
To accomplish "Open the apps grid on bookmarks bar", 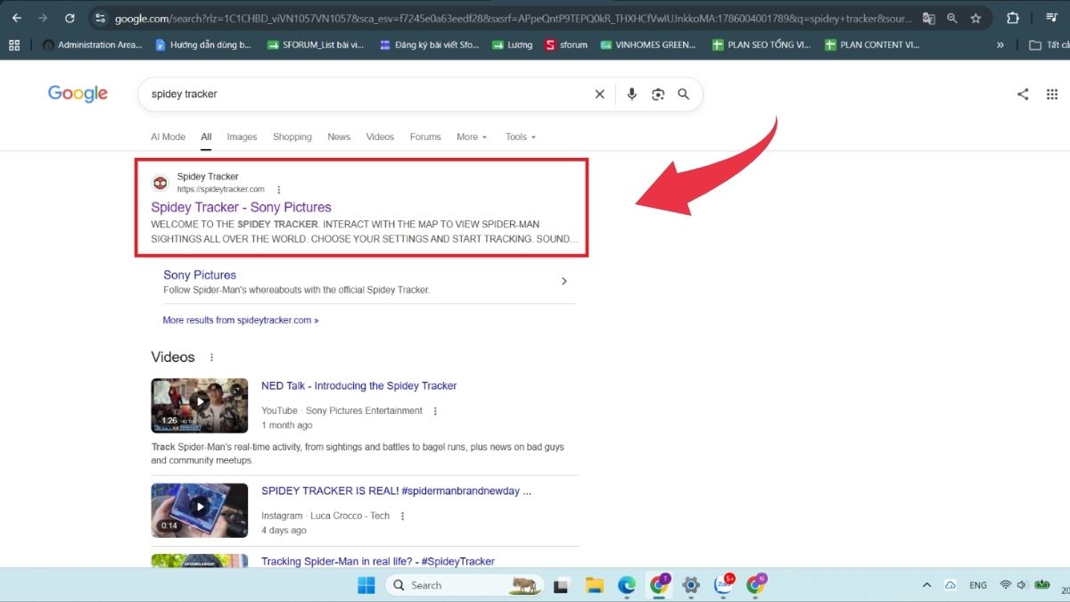I will [x=14, y=45].
